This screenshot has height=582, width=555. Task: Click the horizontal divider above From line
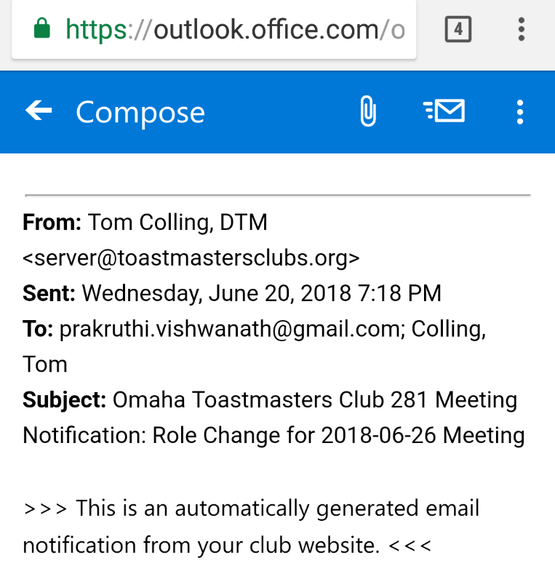[x=278, y=194]
